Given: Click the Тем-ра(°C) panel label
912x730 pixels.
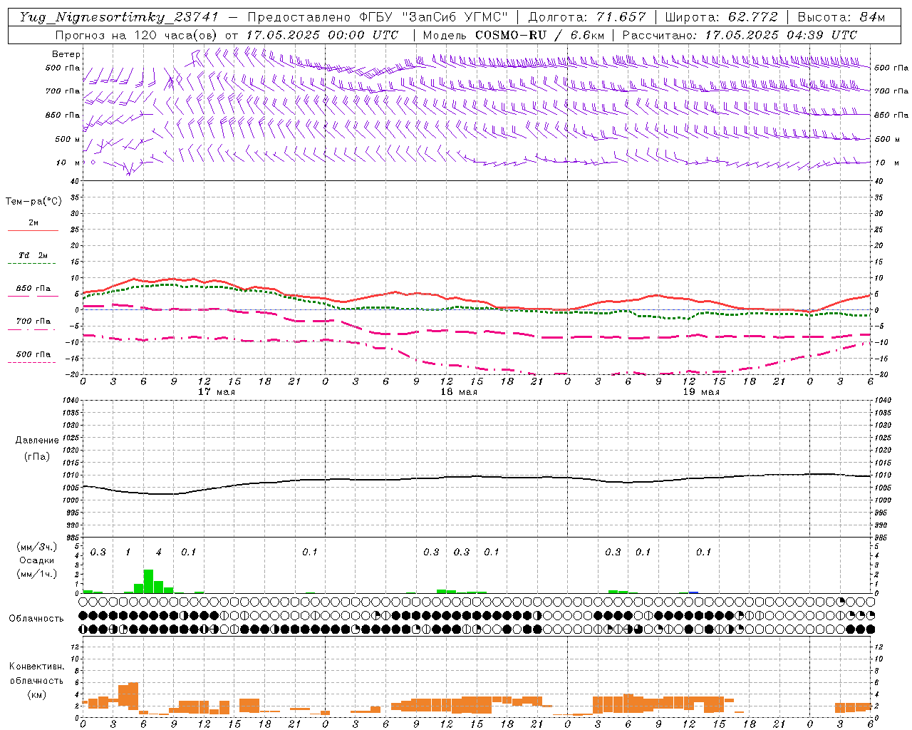Looking at the screenshot, I should tap(33, 202).
